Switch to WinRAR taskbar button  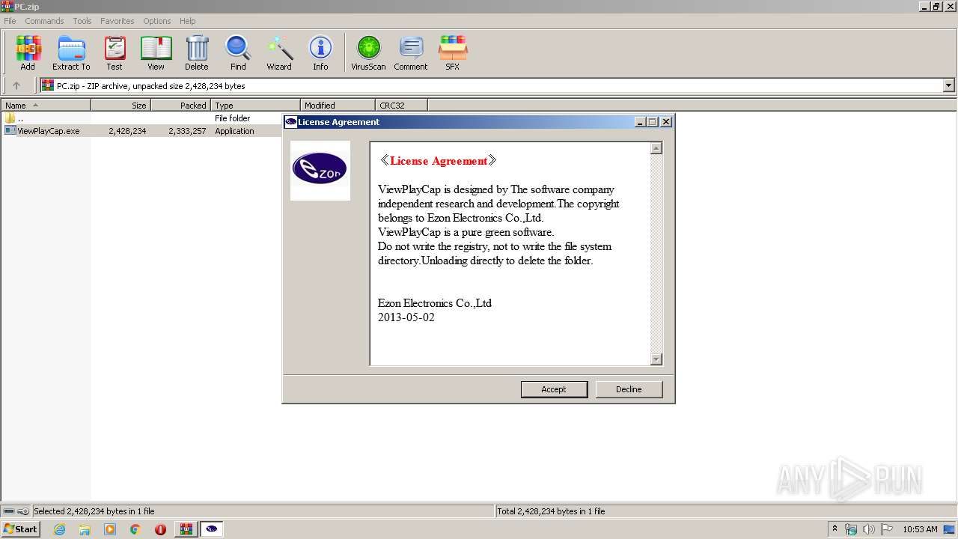(x=186, y=529)
